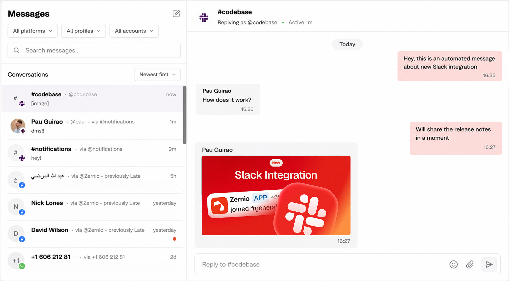The width and height of the screenshot is (509, 281).
Task: Click the 'Active 1m' status text
Action: click(x=300, y=23)
